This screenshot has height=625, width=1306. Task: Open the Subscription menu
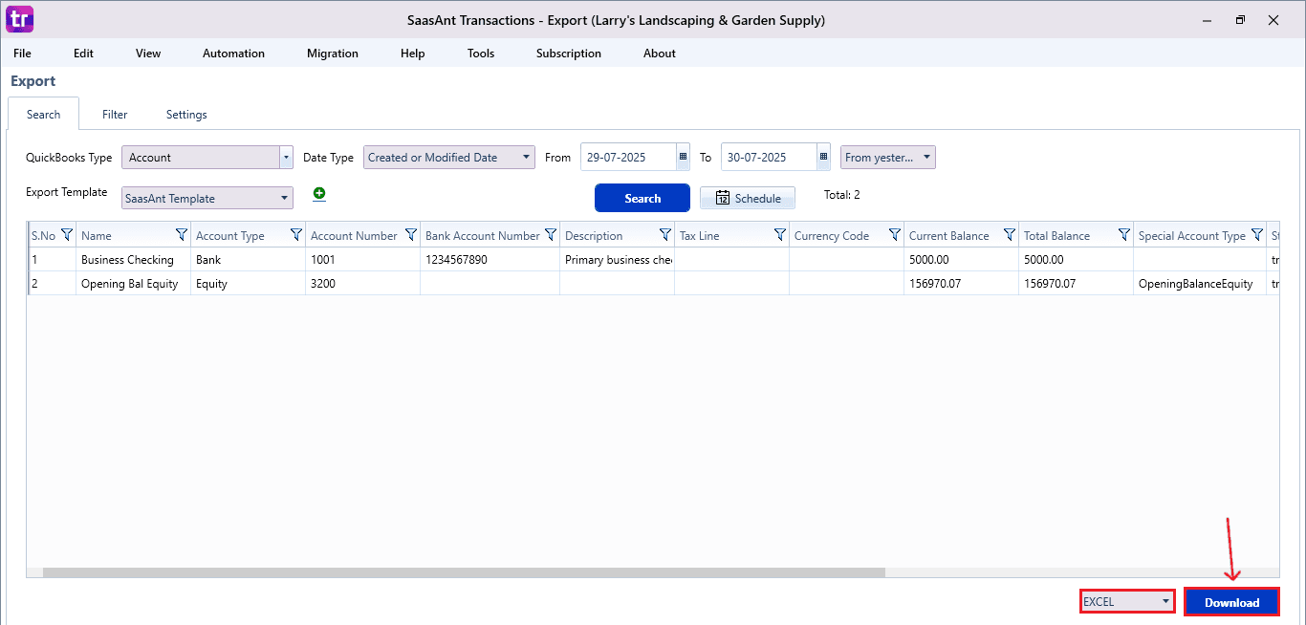pos(569,54)
